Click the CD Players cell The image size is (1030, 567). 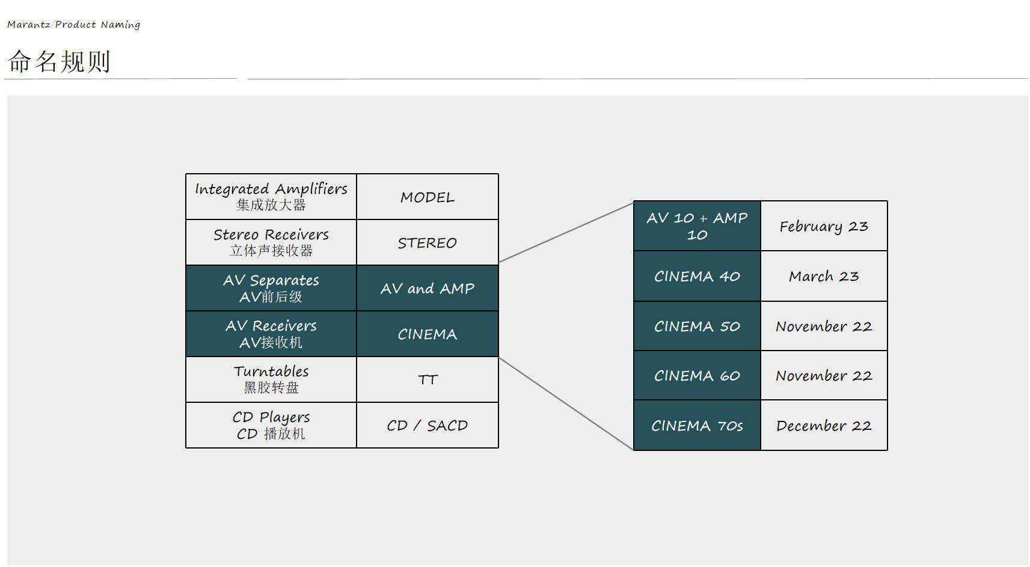click(x=271, y=425)
